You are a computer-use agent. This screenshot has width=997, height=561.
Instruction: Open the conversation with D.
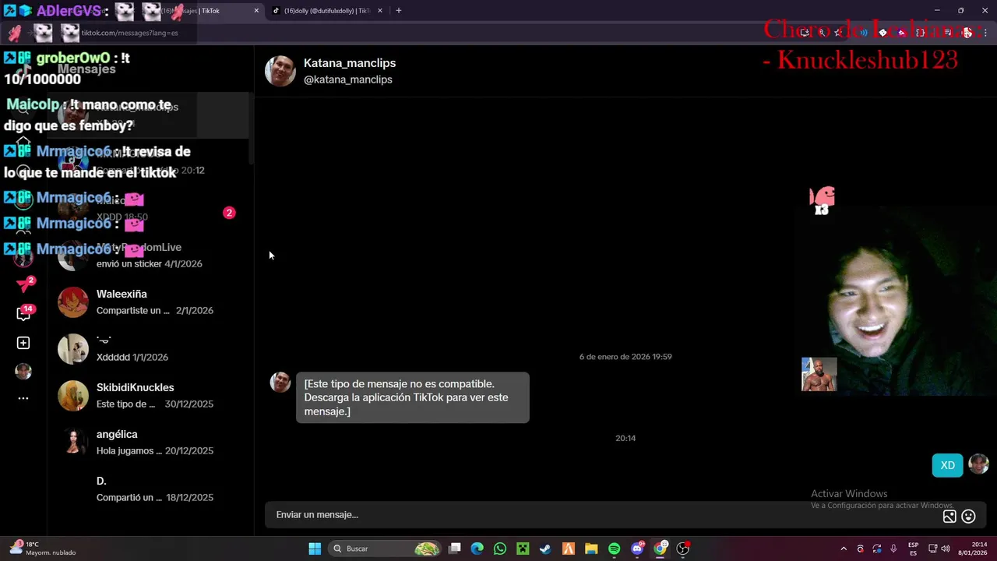[148, 489]
